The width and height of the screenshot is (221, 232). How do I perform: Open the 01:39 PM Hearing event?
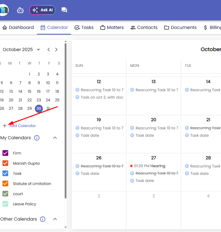click(149, 166)
